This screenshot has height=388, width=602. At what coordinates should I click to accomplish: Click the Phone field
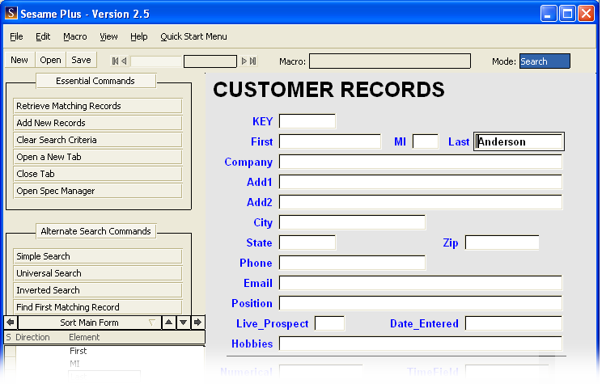pos(352,263)
